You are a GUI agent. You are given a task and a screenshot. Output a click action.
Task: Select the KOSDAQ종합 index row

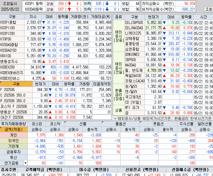coord(56,45)
